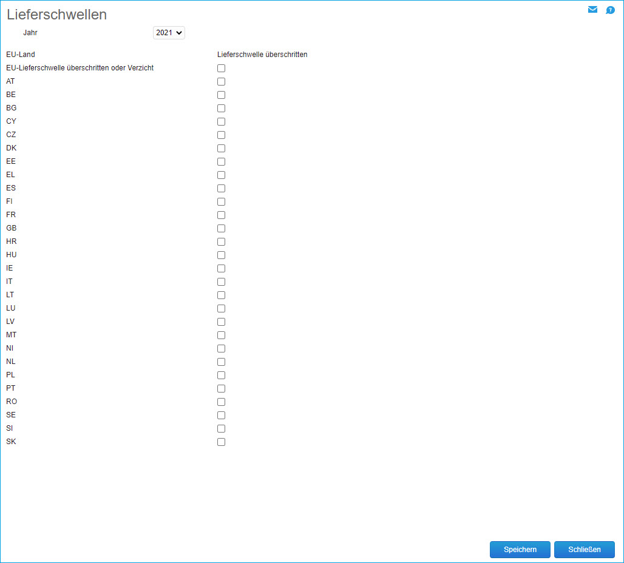This screenshot has width=624, height=563.
Task: Check the GB checkbox
Action: point(222,228)
